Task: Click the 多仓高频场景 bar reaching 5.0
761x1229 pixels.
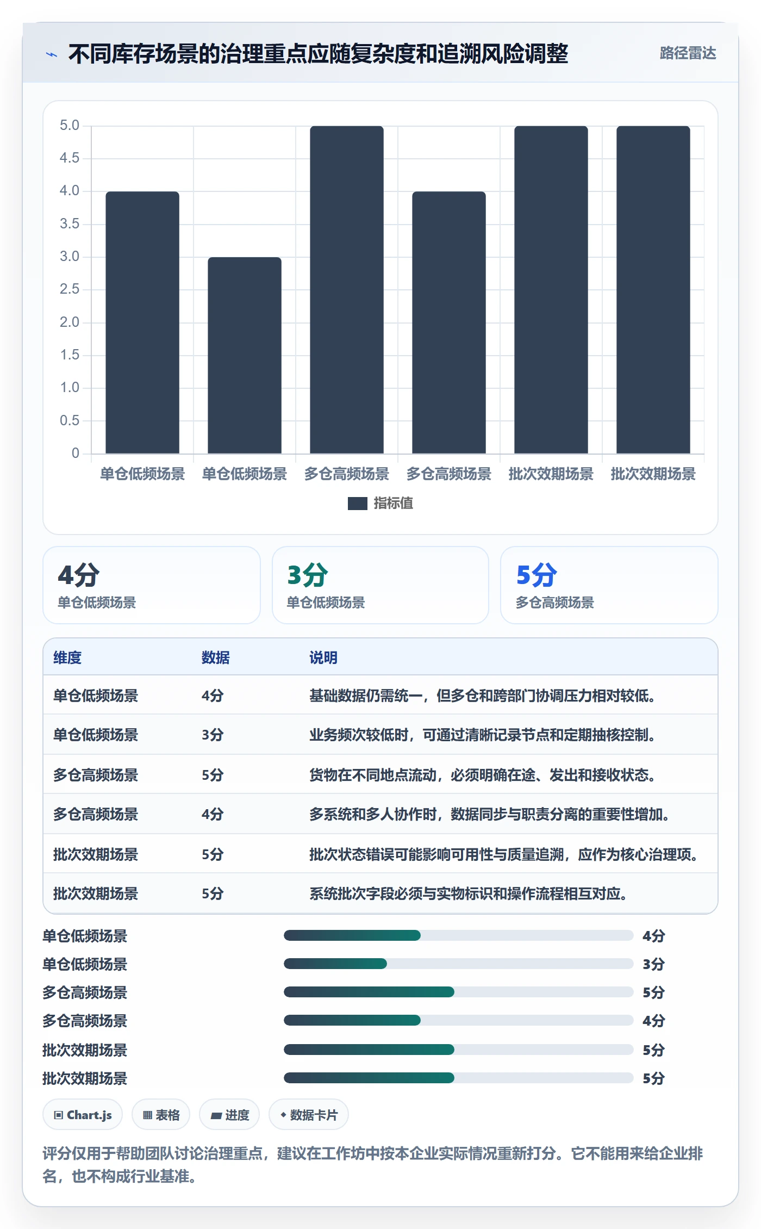Action: [347, 290]
